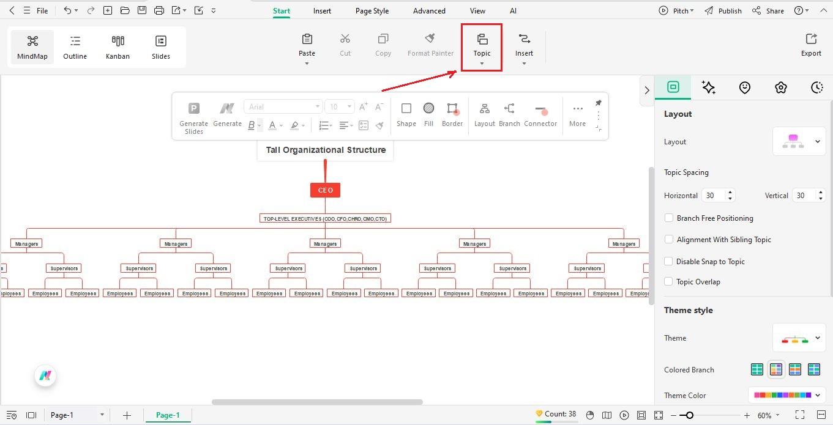Viewport: 833px width, 425px height.
Task: Open the Connector tool
Action: point(540,114)
